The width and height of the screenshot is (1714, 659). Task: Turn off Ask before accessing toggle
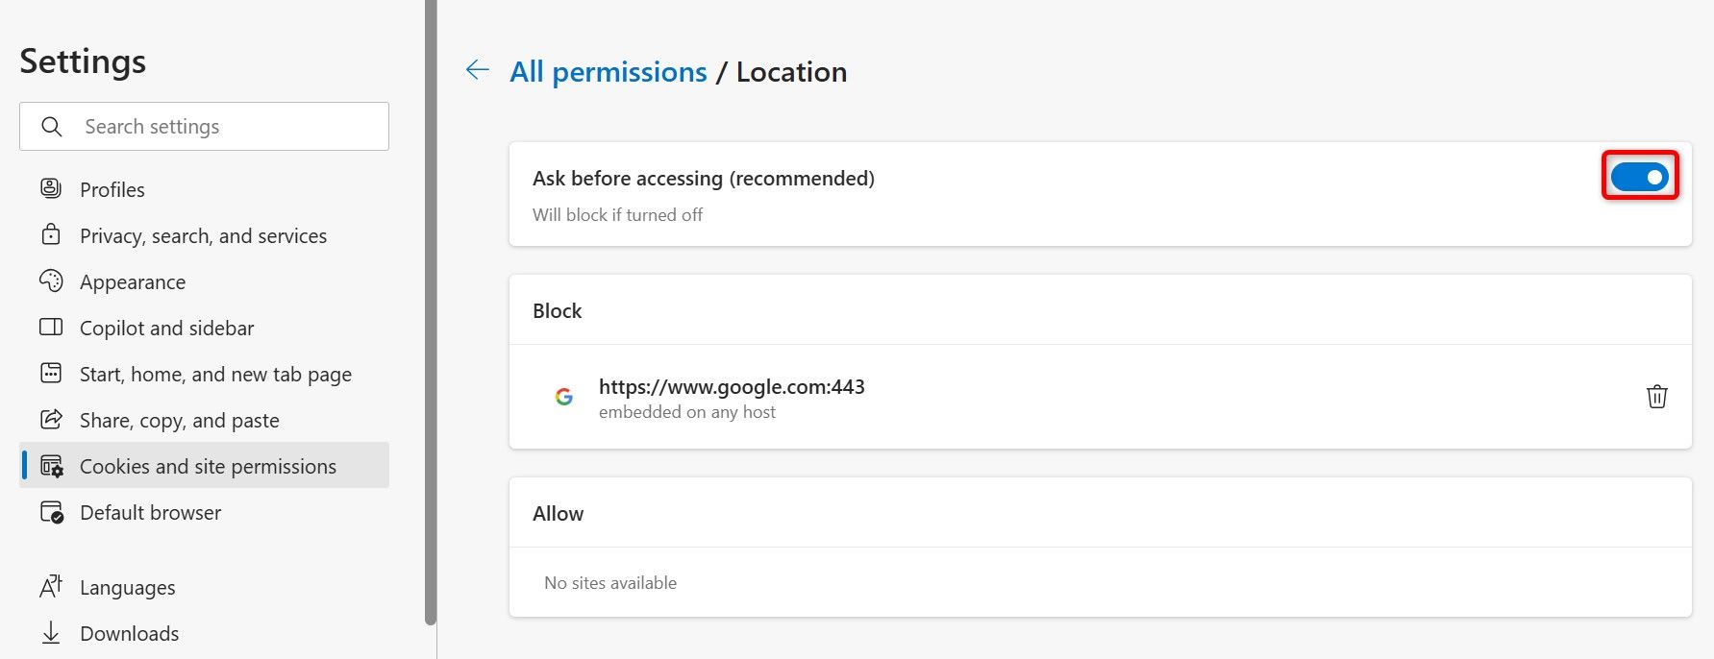point(1639,177)
